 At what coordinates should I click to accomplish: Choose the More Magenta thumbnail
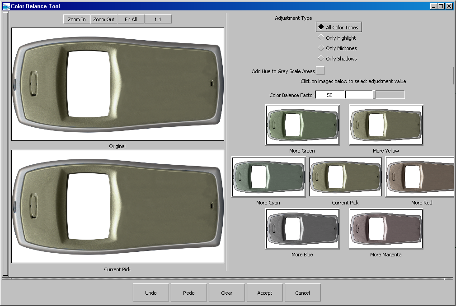pos(386,229)
